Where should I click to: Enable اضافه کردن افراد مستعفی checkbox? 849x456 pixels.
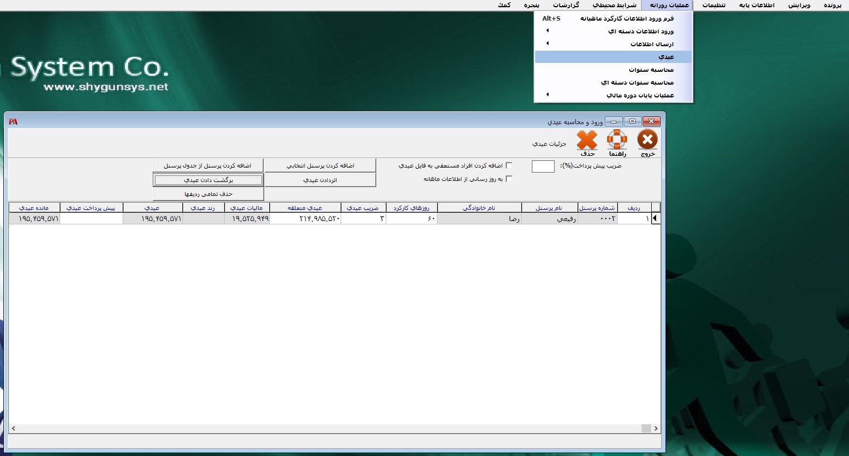(x=508, y=166)
